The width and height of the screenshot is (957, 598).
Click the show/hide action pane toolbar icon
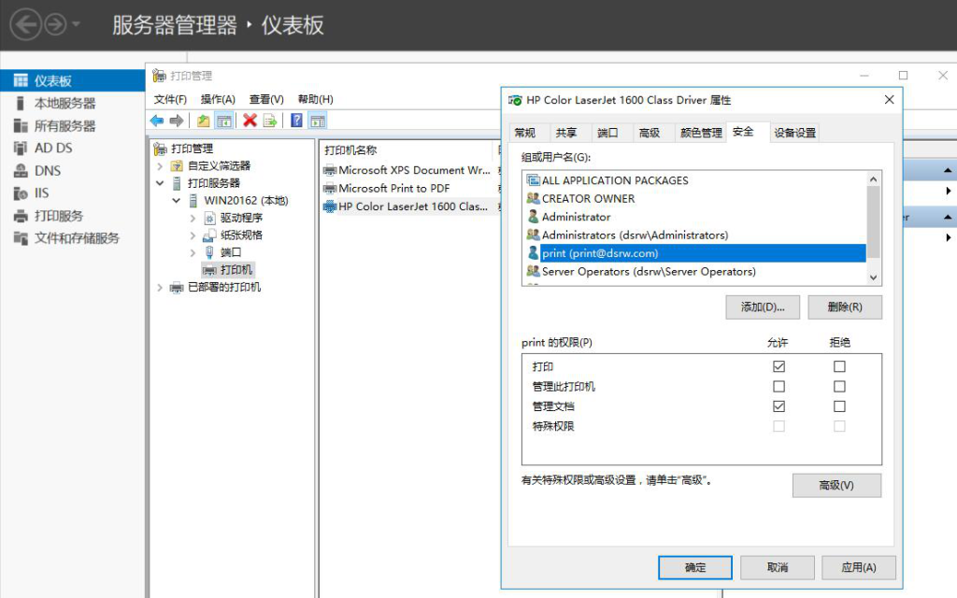(318, 121)
